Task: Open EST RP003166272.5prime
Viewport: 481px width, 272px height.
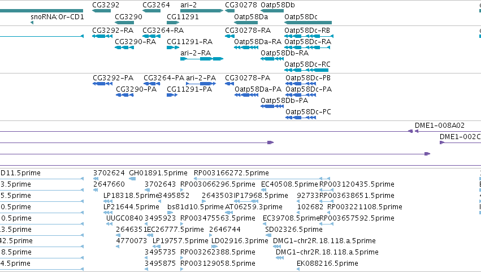Action: 262,179
